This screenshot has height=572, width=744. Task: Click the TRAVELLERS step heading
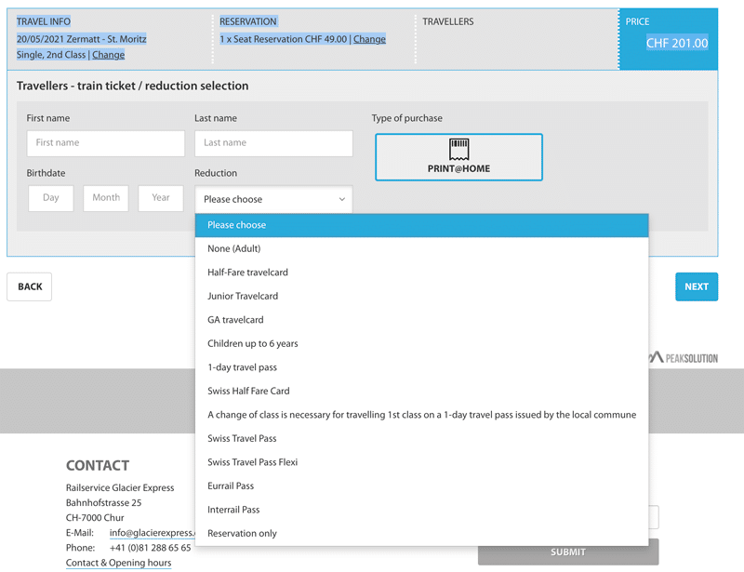448,21
